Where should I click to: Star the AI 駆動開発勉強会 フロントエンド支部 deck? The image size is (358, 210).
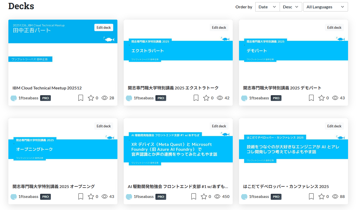pyautogui.click(x=204, y=197)
